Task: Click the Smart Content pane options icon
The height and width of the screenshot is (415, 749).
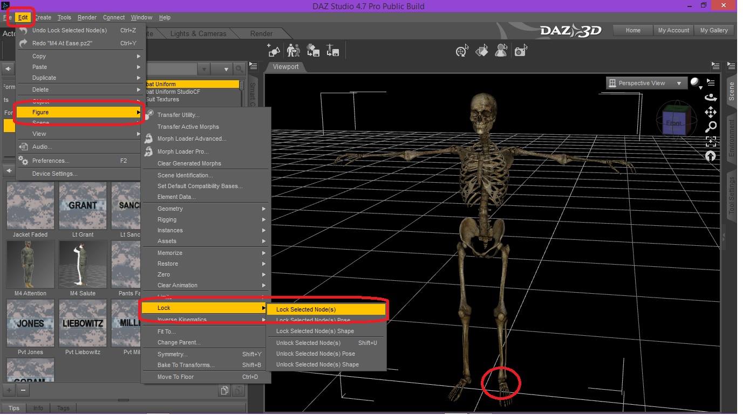Action: tap(253, 66)
